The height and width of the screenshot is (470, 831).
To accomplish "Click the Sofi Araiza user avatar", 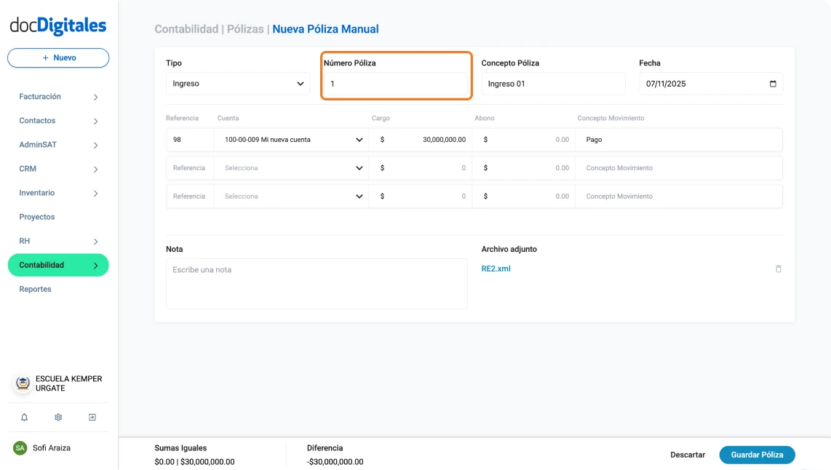I will pos(20,448).
